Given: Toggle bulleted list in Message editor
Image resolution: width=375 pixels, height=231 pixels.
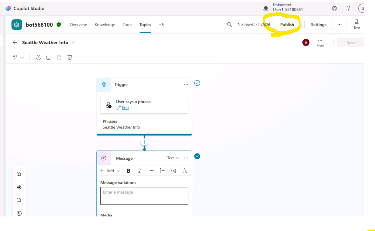Looking at the screenshot, I should pyautogui.click(x=151, y=171).
